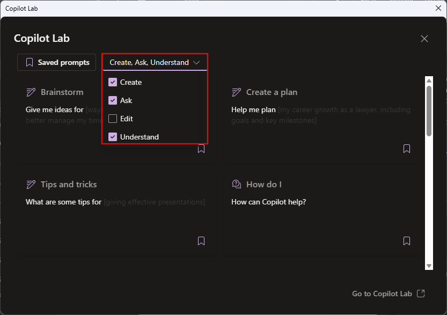Check the Edit category checkbox
The image size is (447, 315).
(x=113, y=119)
